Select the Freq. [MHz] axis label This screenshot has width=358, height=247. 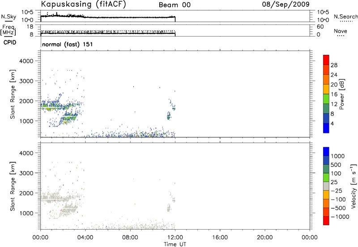tap(8, 30)
